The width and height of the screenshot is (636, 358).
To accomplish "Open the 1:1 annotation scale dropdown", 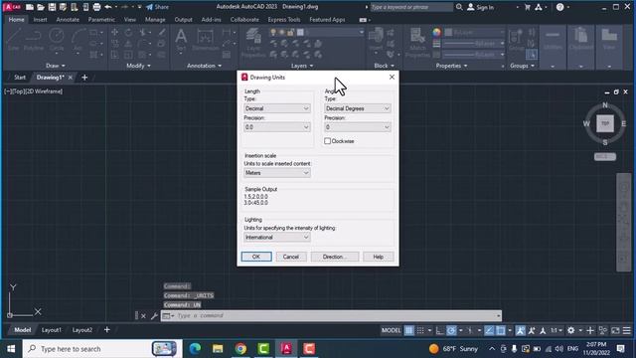I will pyautogui.click(x=556, y=330).
